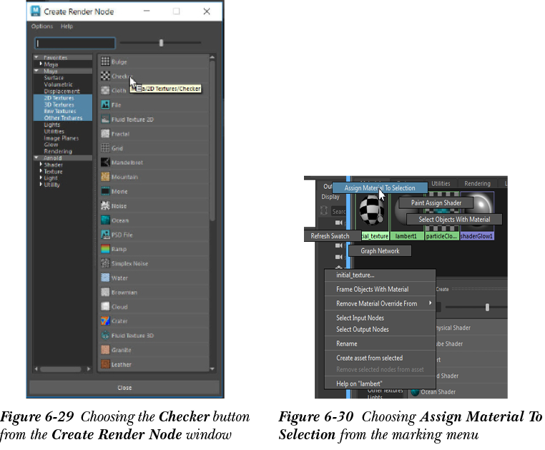Select the Mandelbrot texture icon

coord(105,162)
